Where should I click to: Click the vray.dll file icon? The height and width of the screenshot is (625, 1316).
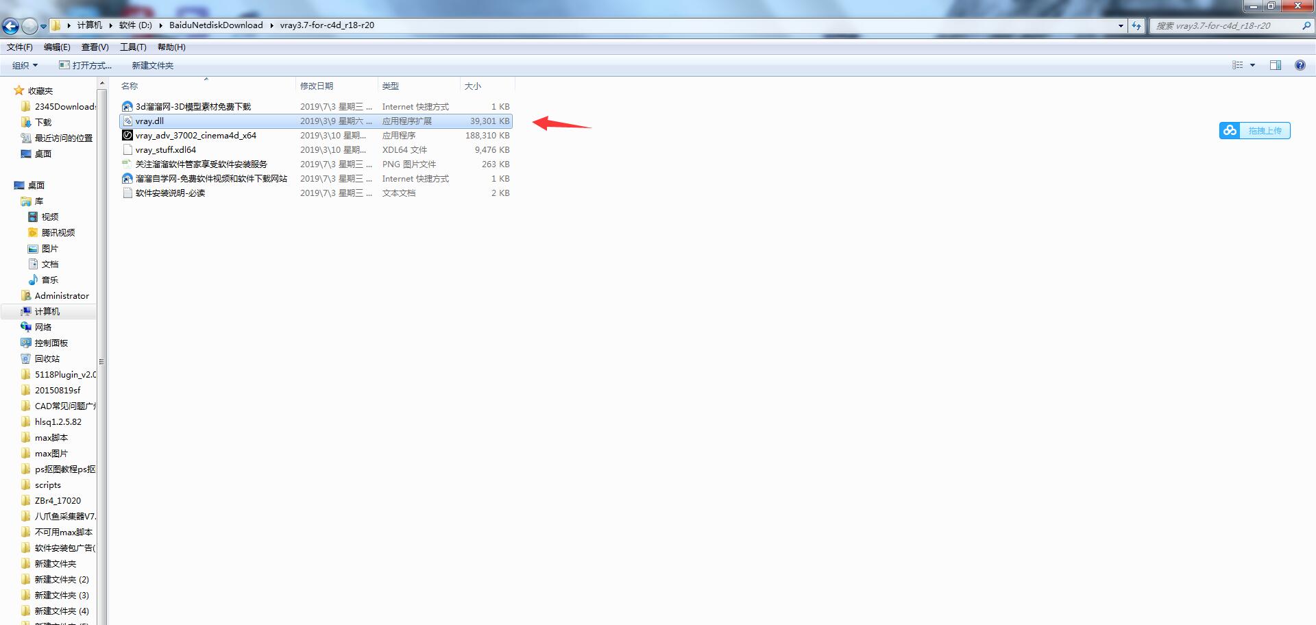(x=127, y=121)
